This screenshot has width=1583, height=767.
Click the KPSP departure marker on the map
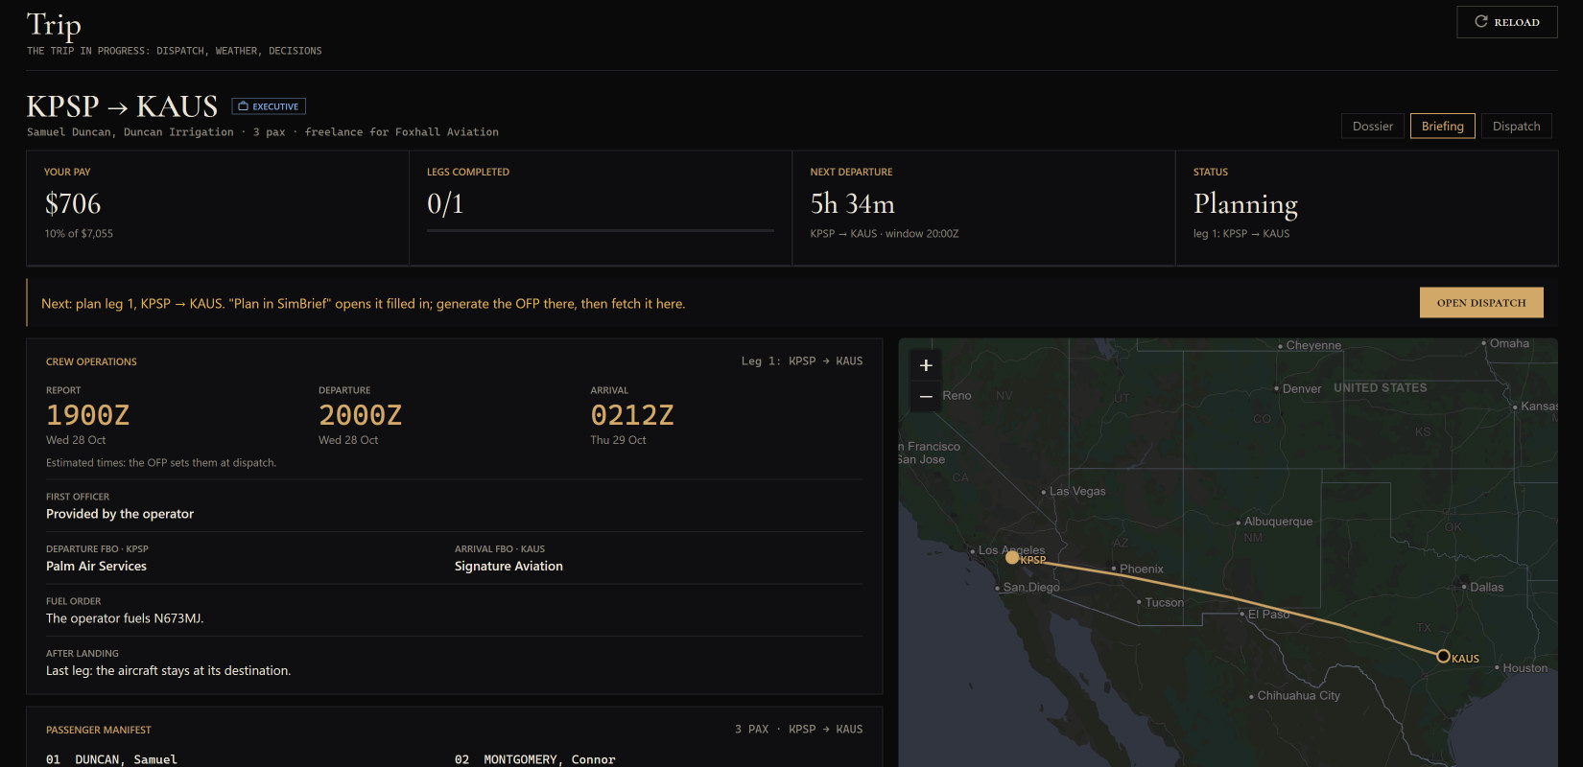point(1012,557)
